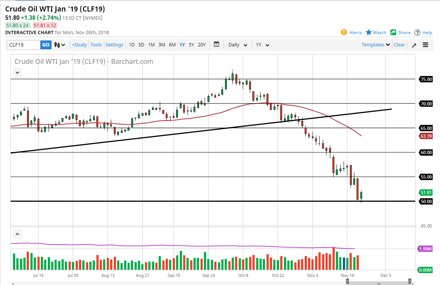
Task: Select the 5D time range
Action: click(x=141, y=45)
